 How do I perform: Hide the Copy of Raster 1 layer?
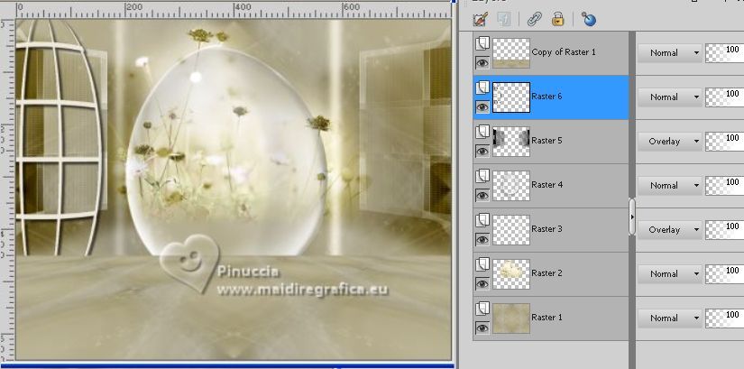pos(482,62)
